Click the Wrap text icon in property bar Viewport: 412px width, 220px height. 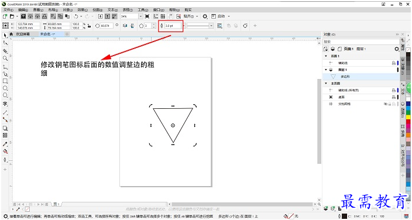(219, 26)
